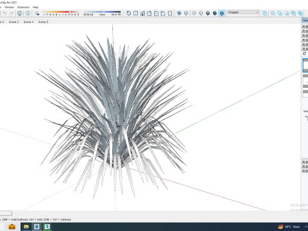Screen dimensions: 308x231
Task: Toggle X-Ray face style
Action: 179,13
